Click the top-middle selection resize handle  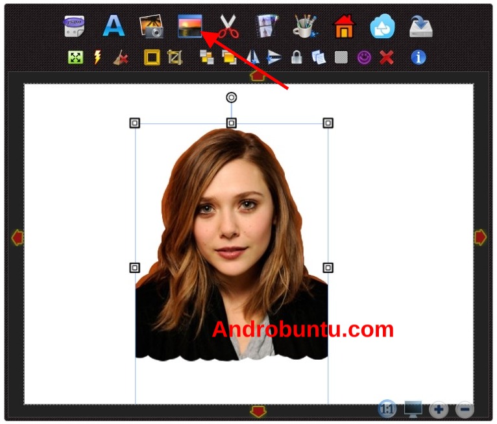232,123
